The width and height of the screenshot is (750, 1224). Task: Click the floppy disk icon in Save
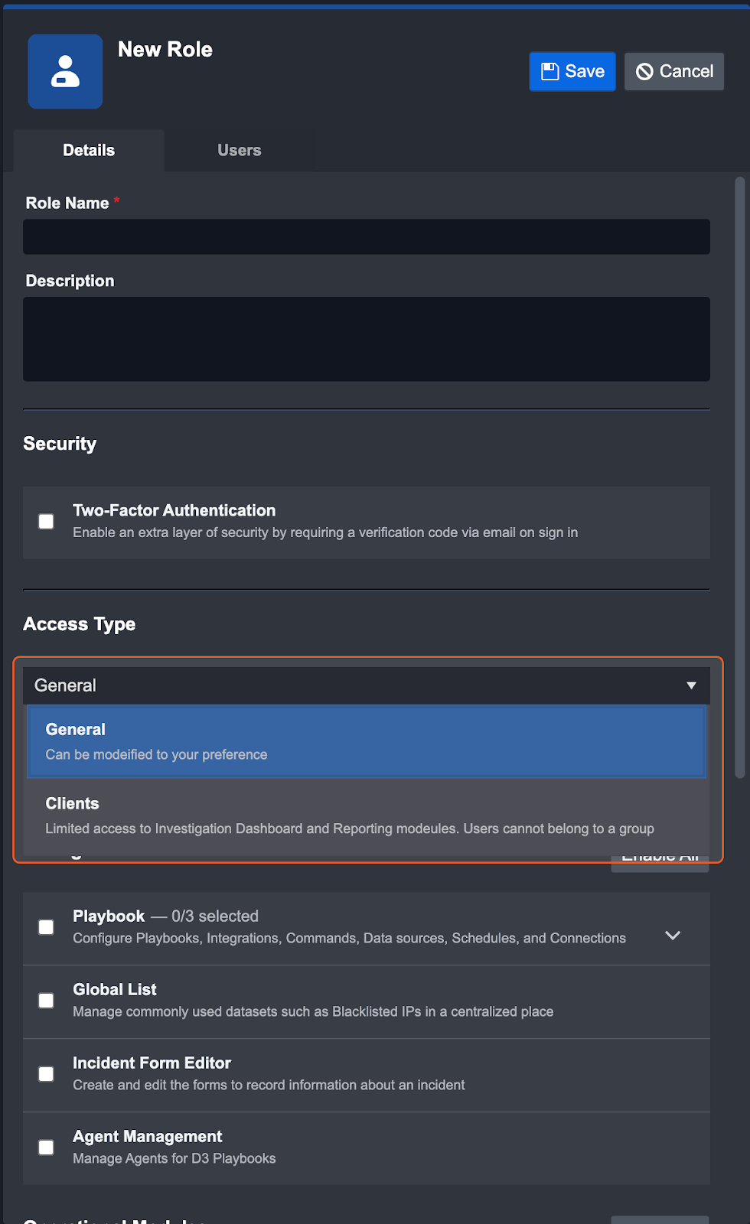tap(549, 71)
